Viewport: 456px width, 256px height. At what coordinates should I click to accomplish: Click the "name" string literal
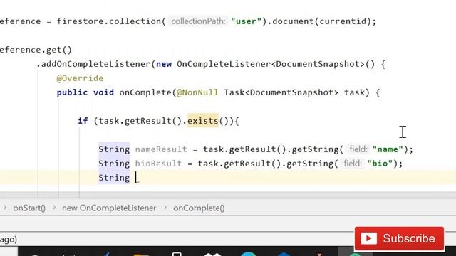(x=388, y=149)
